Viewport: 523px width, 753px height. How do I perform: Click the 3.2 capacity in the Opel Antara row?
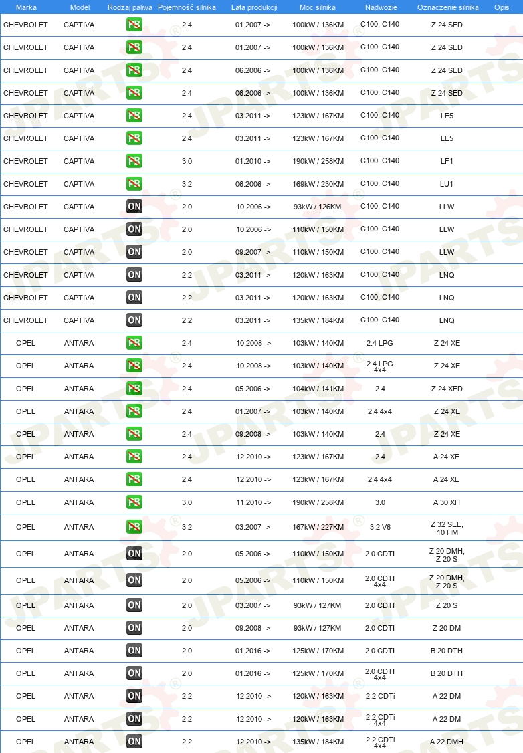pos(187,527)
